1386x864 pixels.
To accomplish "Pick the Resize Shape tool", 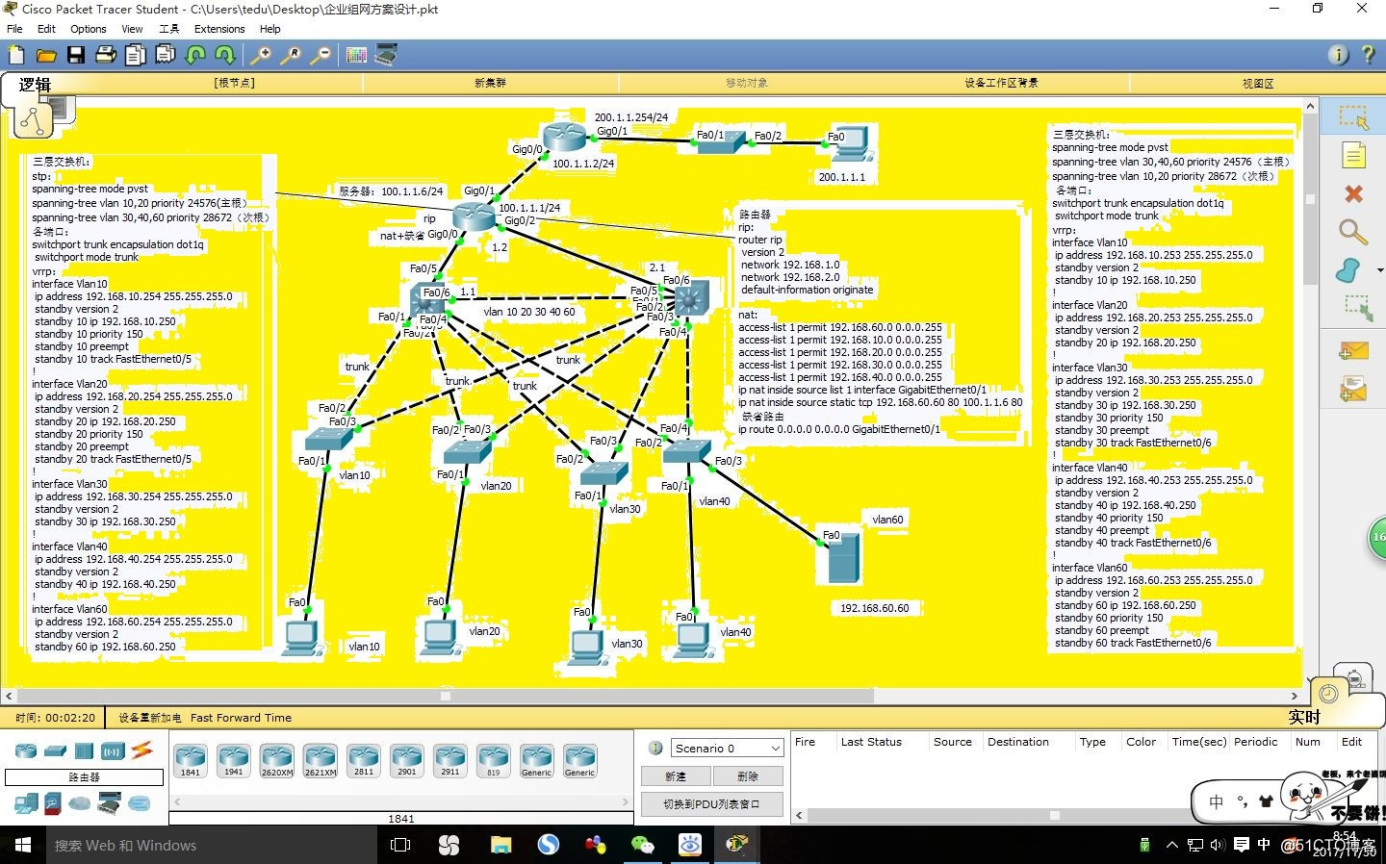I will point(1357,308).
